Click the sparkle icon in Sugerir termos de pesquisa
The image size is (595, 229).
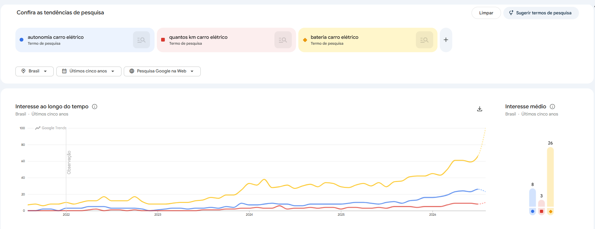tap(511, 13)
